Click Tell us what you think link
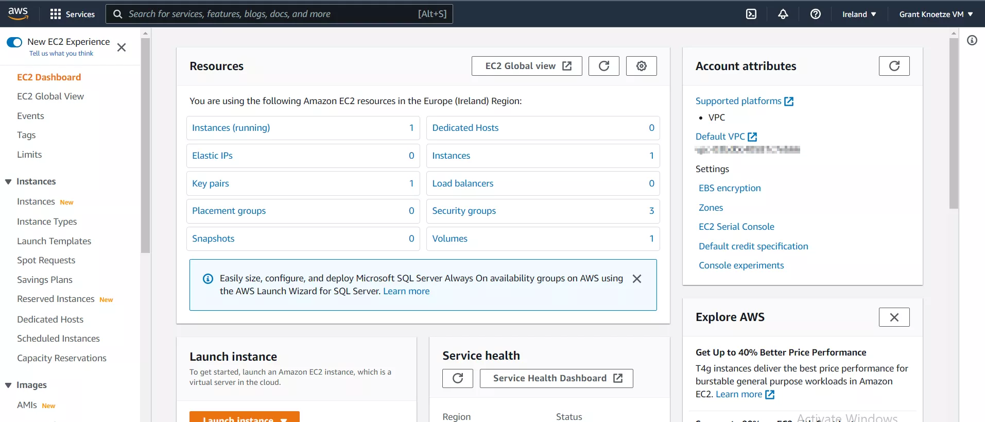 61,54
